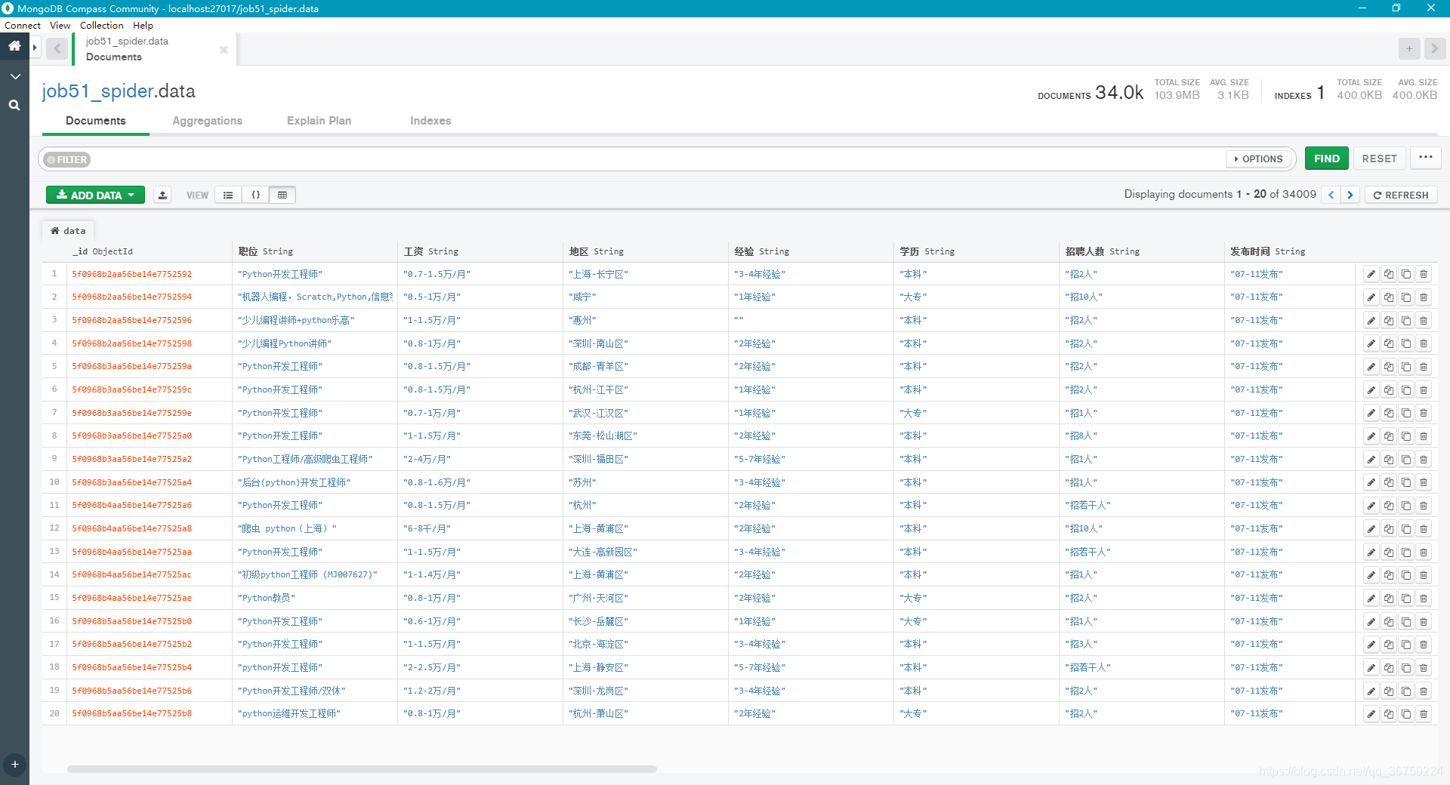The width and height of the screenshot is (1450, 785).
Task: Select the Documents tab
Action: 96,121
